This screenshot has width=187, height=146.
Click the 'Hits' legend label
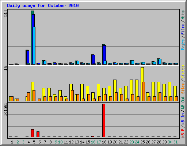click(x=183, y=15)
